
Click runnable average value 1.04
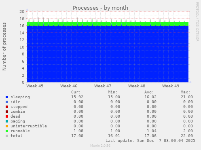[152, 131]
